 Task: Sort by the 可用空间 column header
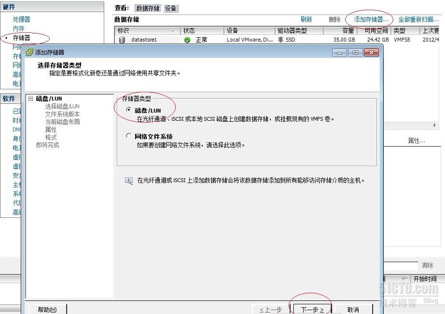point(374,30)
